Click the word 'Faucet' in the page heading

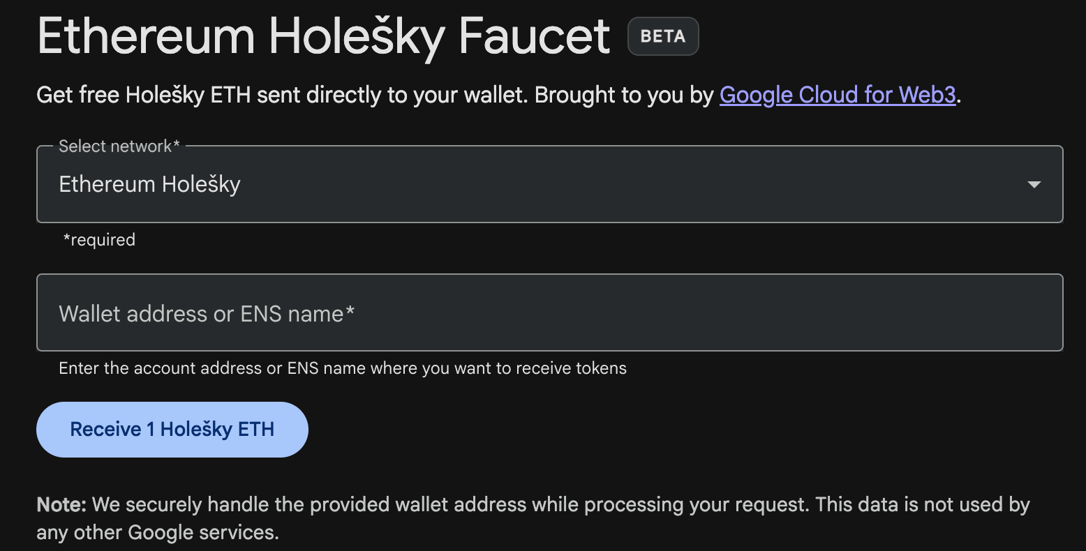tap(534, 36)
